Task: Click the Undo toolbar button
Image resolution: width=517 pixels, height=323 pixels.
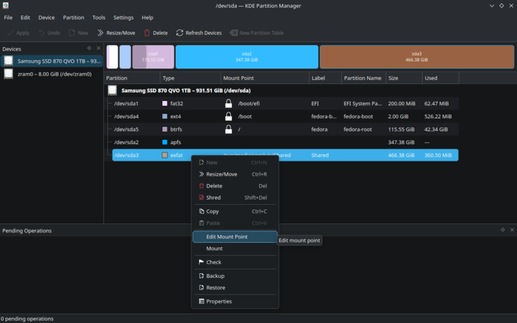Action: [50, 33]
